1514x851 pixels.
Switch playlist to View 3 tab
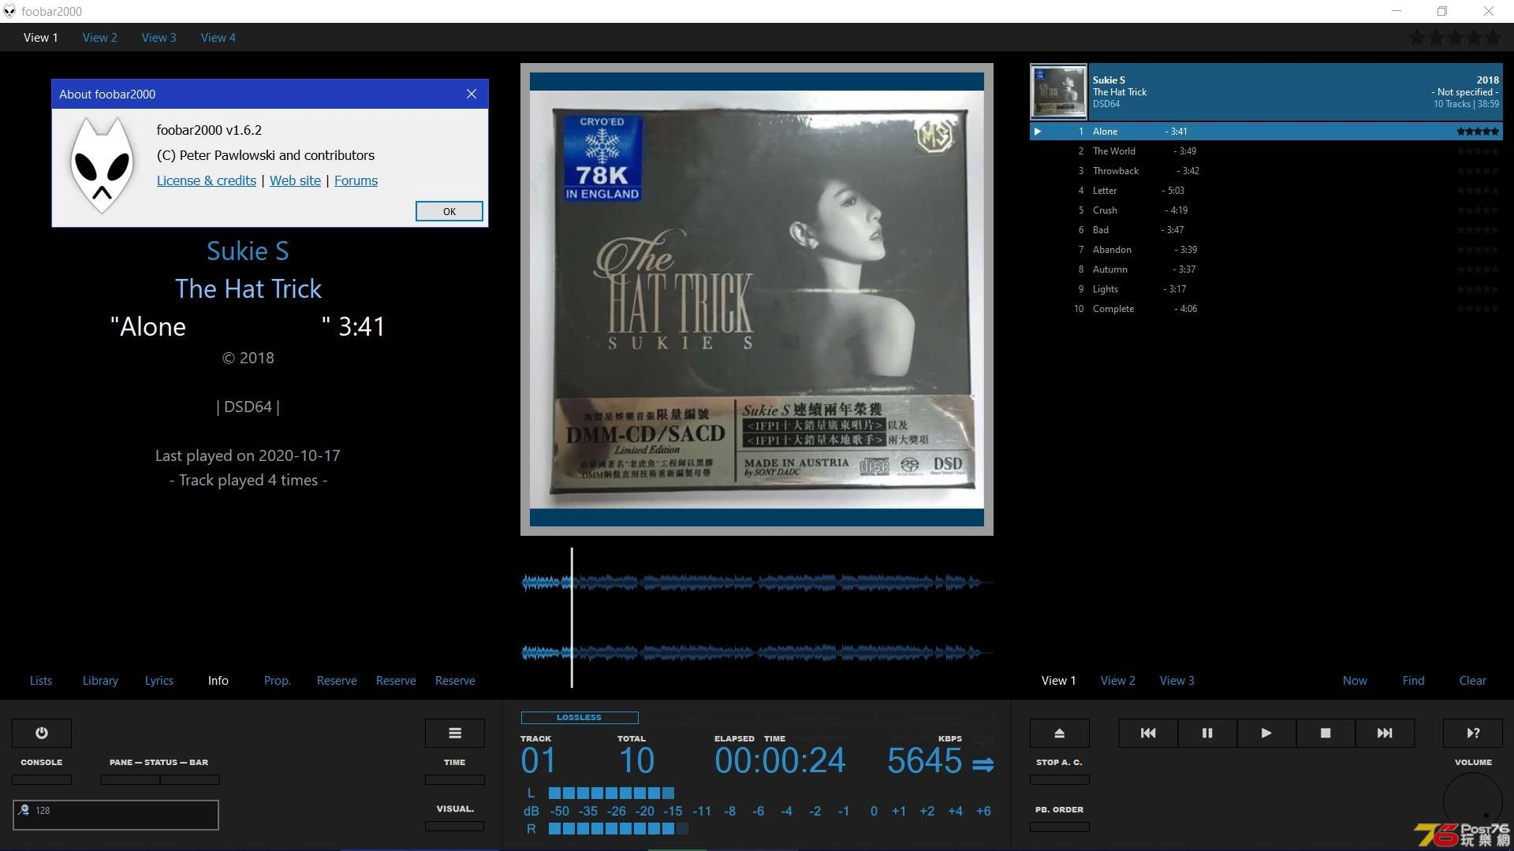coord(1177,681)
